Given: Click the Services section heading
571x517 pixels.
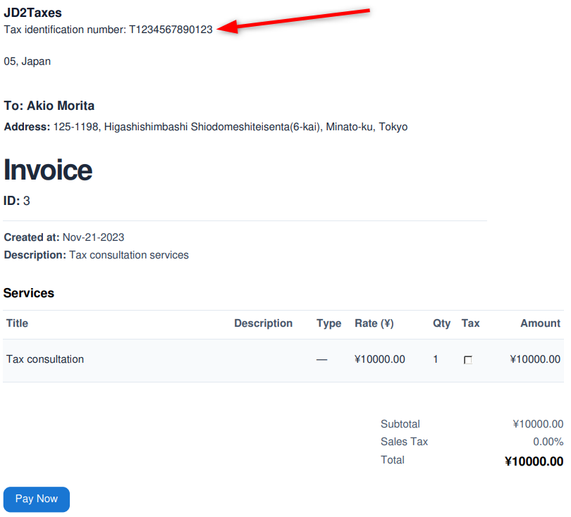Looking at the screenshot, I should coord(29,293).
